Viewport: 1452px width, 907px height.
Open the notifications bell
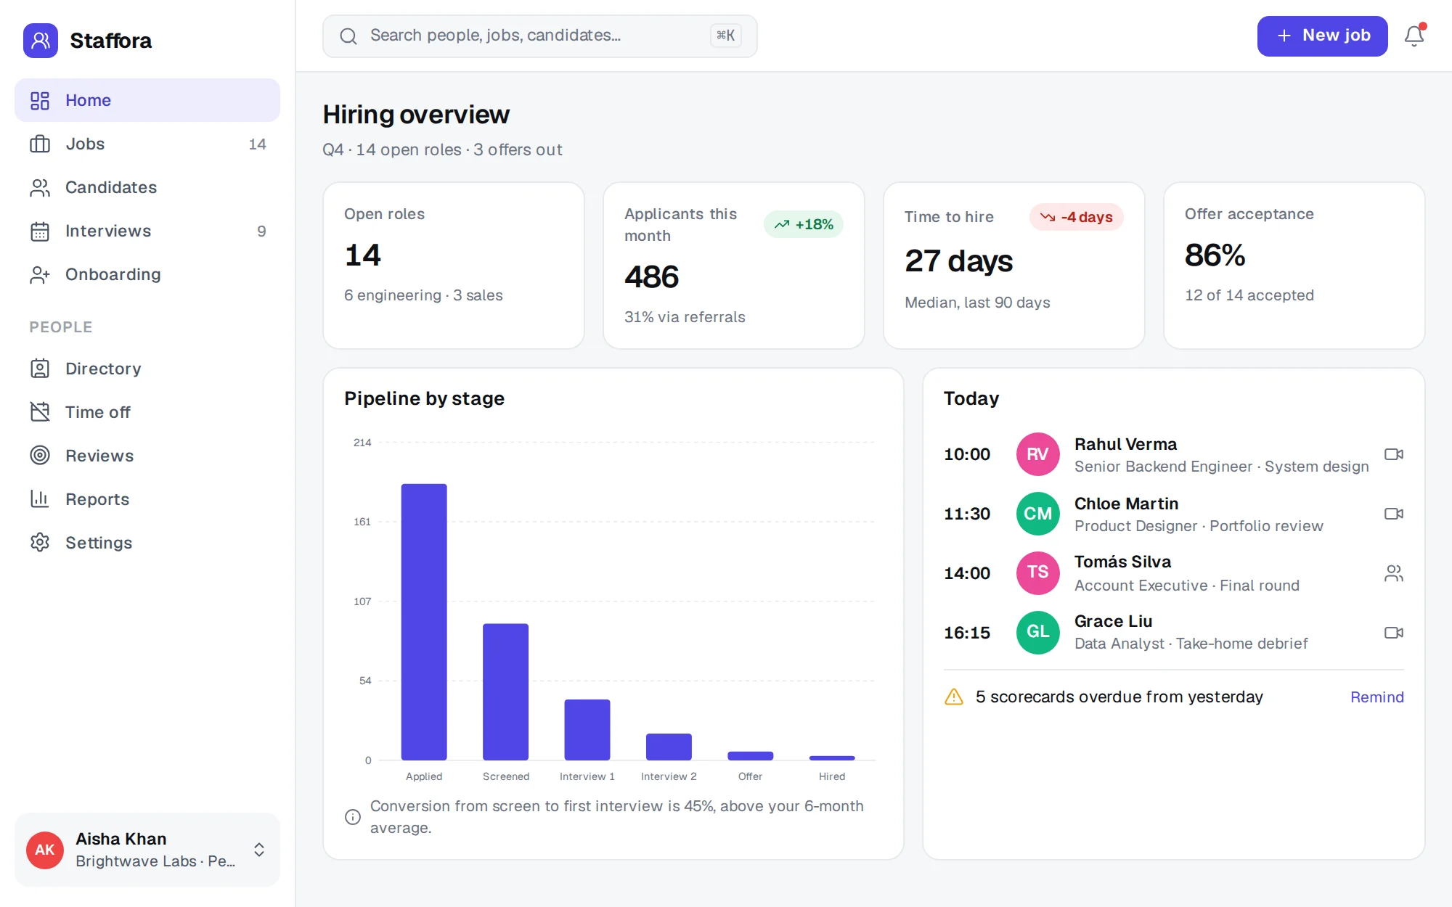(1414, 36)
